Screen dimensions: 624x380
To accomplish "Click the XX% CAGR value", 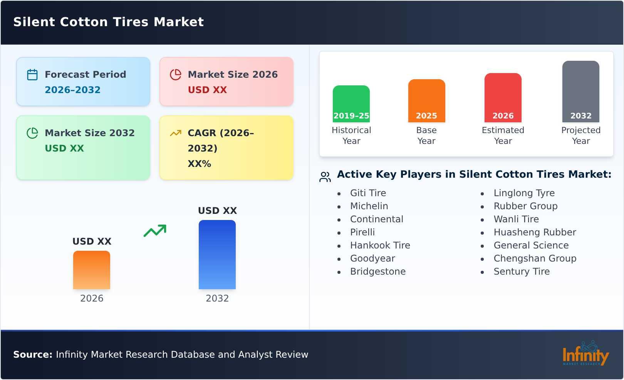I will 199,163.
